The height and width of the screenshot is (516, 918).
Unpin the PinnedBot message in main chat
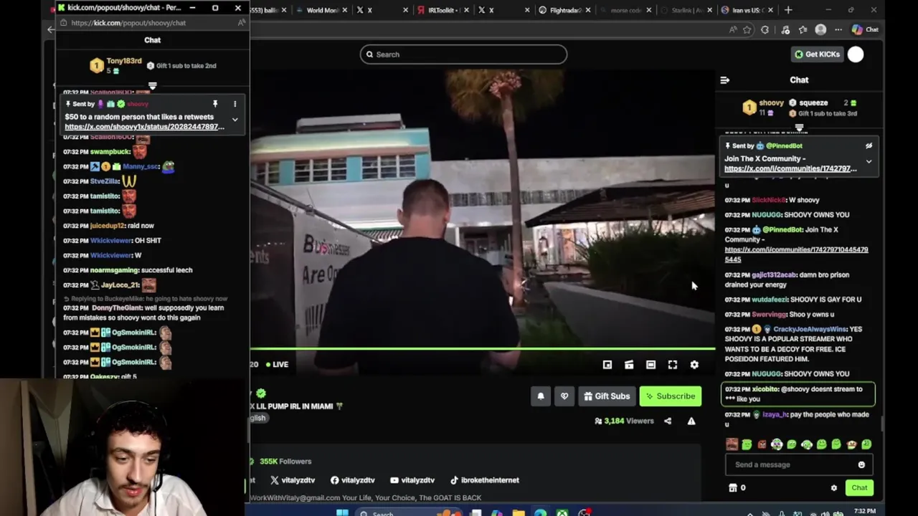(x=869, y=145)
